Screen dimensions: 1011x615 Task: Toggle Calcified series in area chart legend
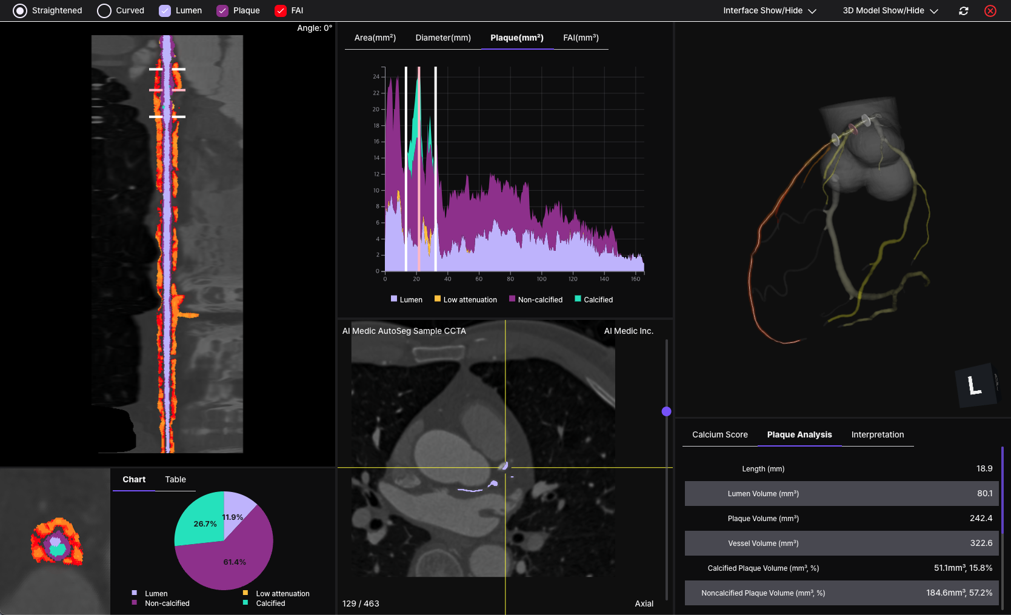[x=594, y=299]
